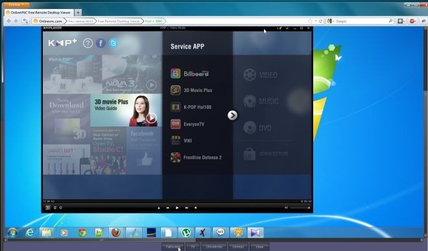Viewport: 428px width, 251px height.
Task: Open the VIKI app
Action: point(181,141)
